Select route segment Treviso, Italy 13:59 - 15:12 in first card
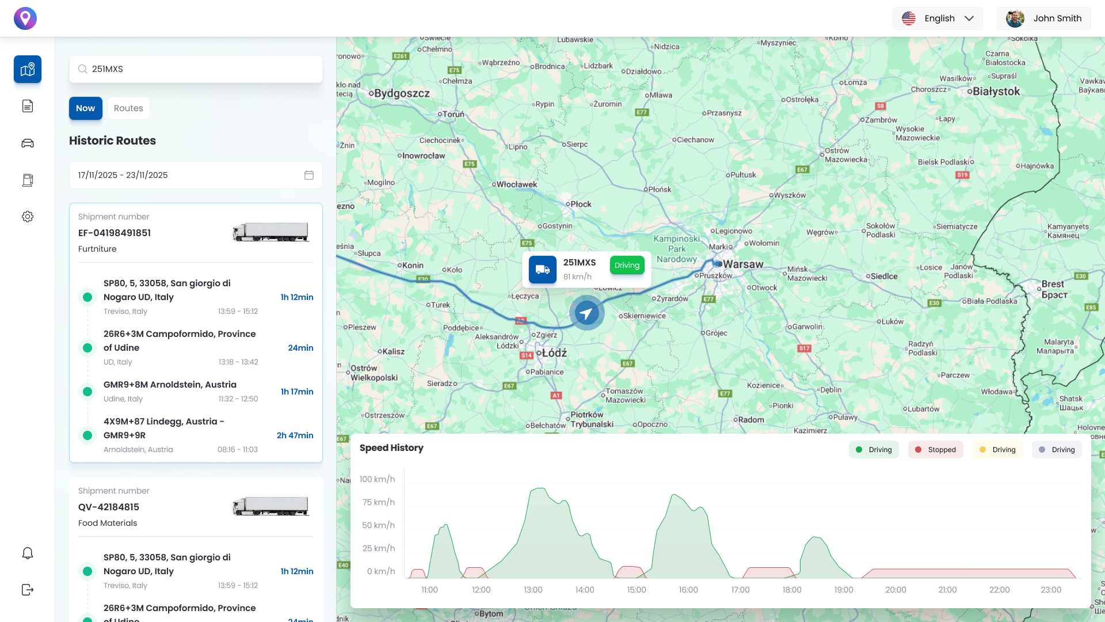This screenshot has width=1105, height=622. tap(196, 297)
